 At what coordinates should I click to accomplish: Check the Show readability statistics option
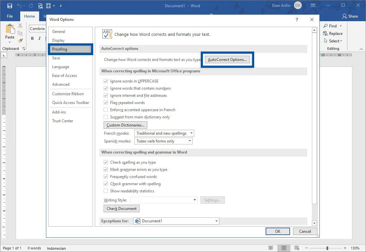[106, 191]
